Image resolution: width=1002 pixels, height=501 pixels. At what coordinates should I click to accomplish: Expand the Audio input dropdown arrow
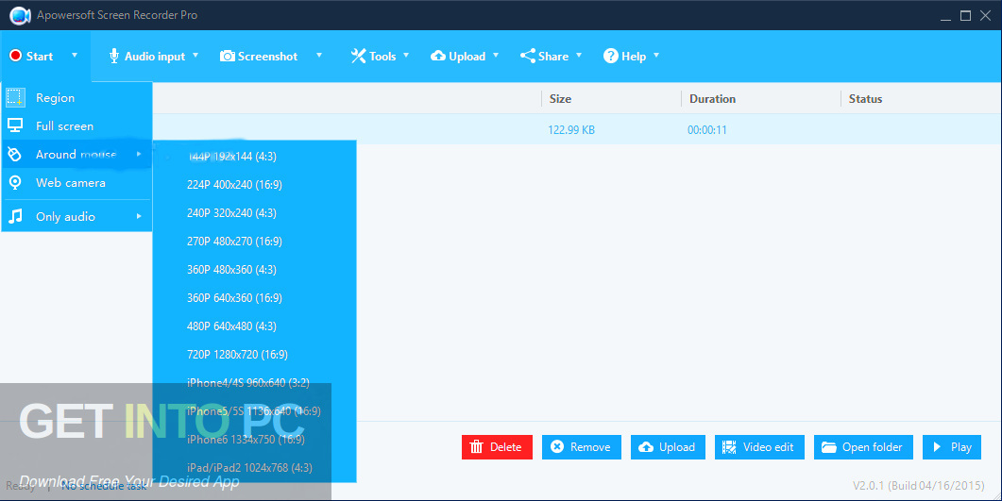click(x=195, y=56)
